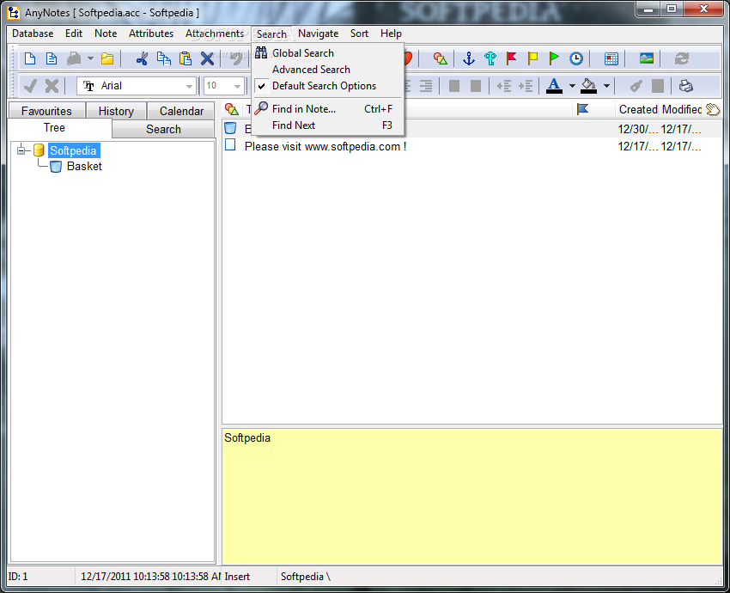Click the copy toolbar icon
This screenshot has height=593, width=730.
[164, 58]
